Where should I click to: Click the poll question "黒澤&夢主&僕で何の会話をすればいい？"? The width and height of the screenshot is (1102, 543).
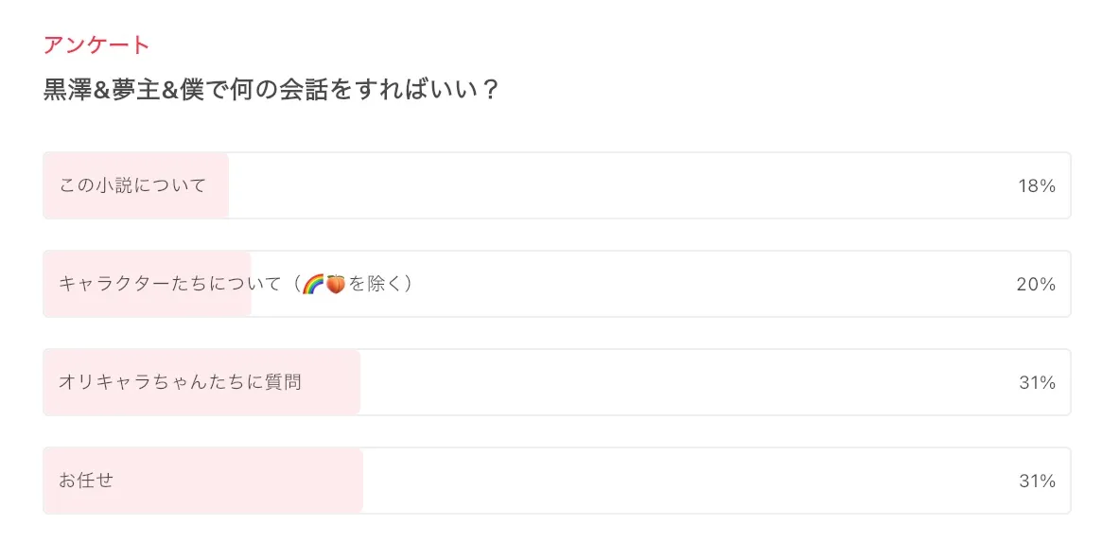point(271,91)
